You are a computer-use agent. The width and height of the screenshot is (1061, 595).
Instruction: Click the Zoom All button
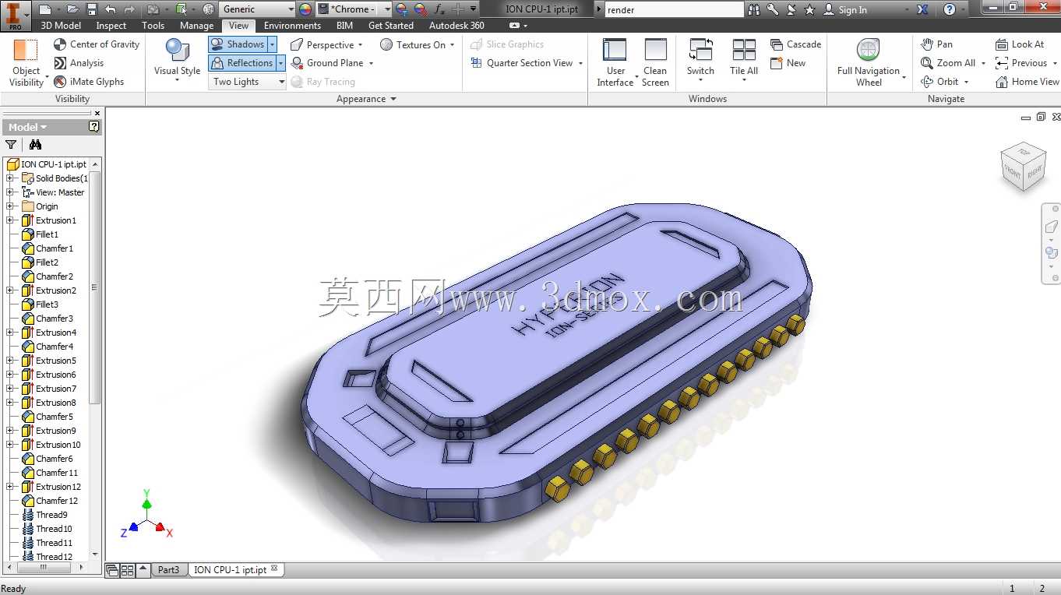[948, 63]
